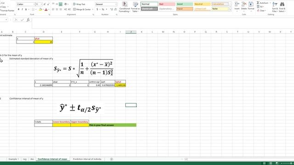Viewport: 294px width, 165px height.
Task: Apply Percent Style
Action: [x=103, y=9]
